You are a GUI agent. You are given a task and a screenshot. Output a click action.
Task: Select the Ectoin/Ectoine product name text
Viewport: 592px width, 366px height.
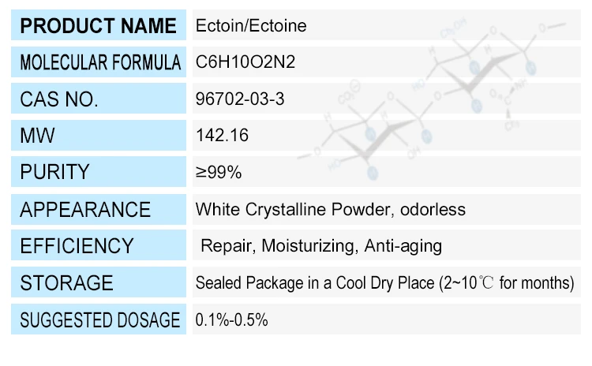(251, 26)
